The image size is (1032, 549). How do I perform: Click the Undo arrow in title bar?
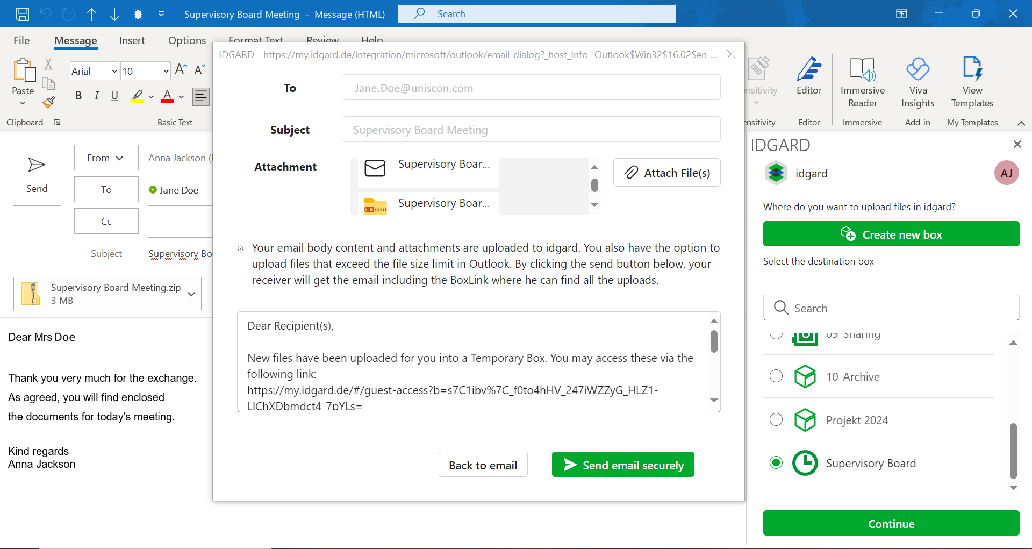(46, 14)
